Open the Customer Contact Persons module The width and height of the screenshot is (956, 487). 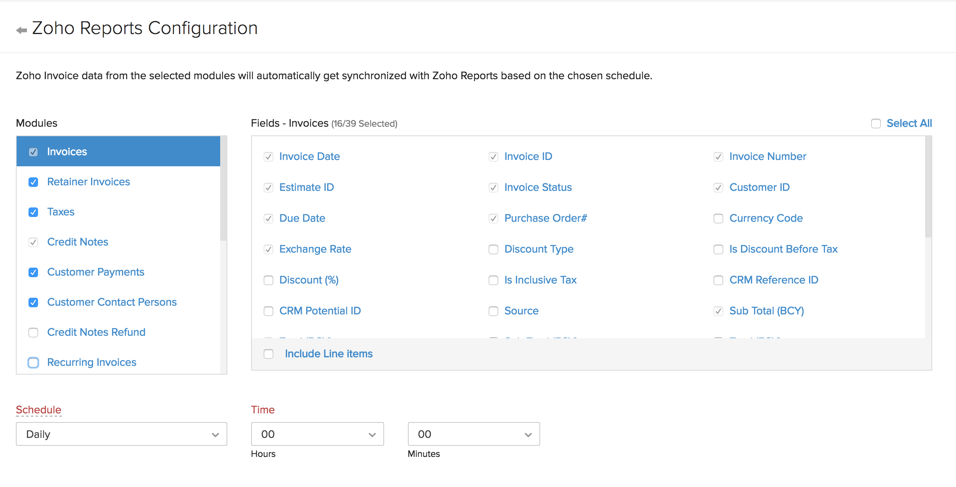(112, 302)
